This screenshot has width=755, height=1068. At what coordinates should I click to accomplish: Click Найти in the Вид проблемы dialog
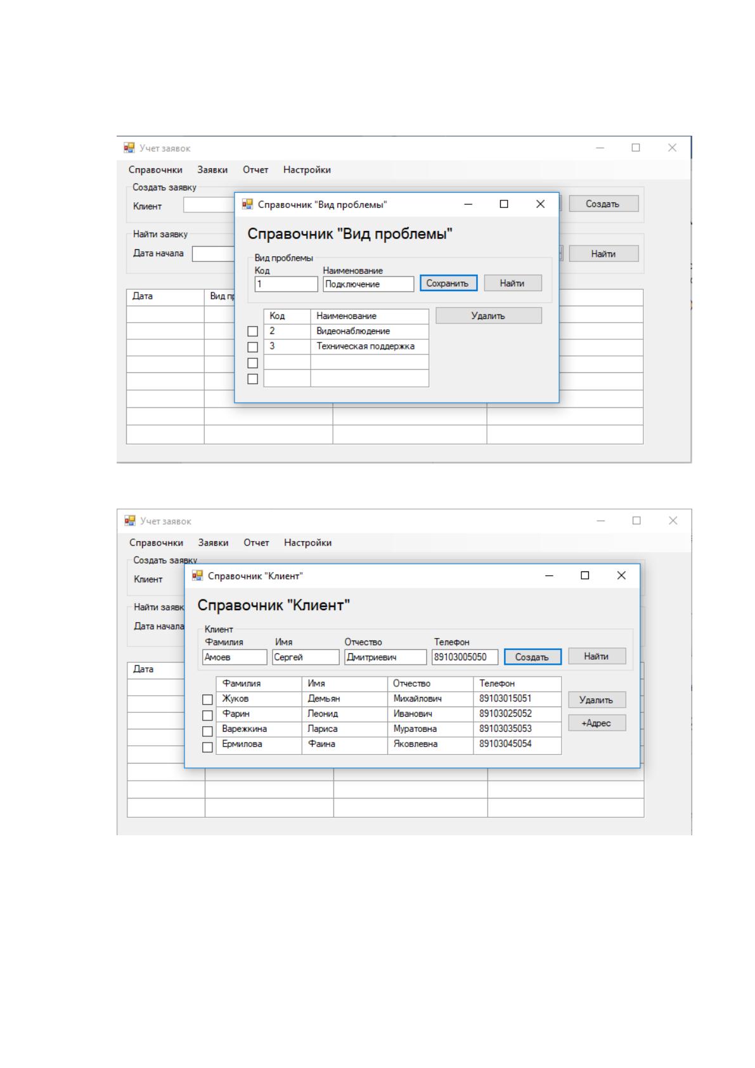[x=512, y=283]
